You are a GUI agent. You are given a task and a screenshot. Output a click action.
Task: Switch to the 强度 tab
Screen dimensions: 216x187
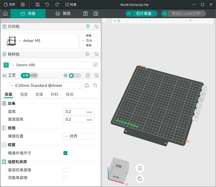(x=24, y=94)
